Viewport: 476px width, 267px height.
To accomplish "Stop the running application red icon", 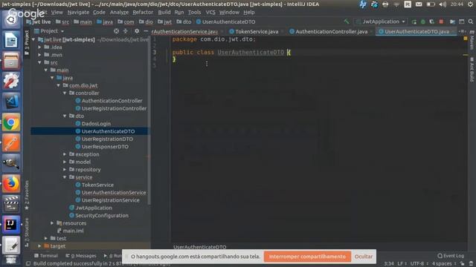I will [x=441, y=22].
